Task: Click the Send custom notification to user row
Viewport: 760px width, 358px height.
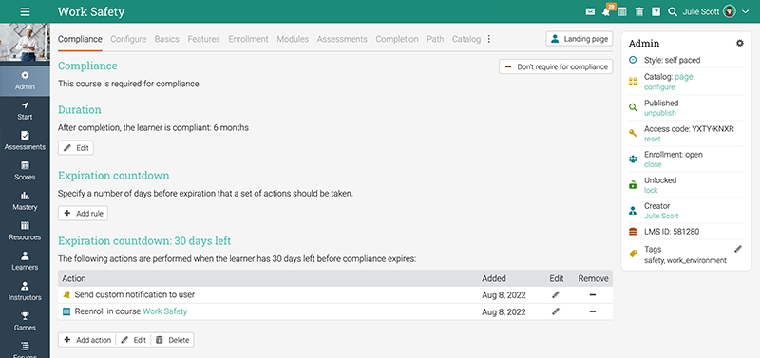Action: (335, 294)
